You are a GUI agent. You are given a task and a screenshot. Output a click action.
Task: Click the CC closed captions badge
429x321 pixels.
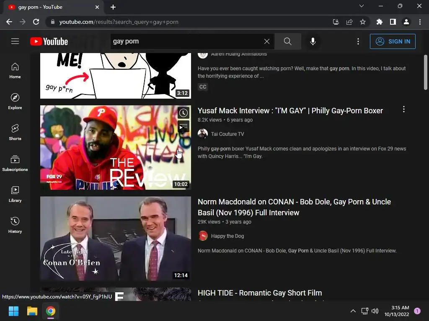(203, 87)
